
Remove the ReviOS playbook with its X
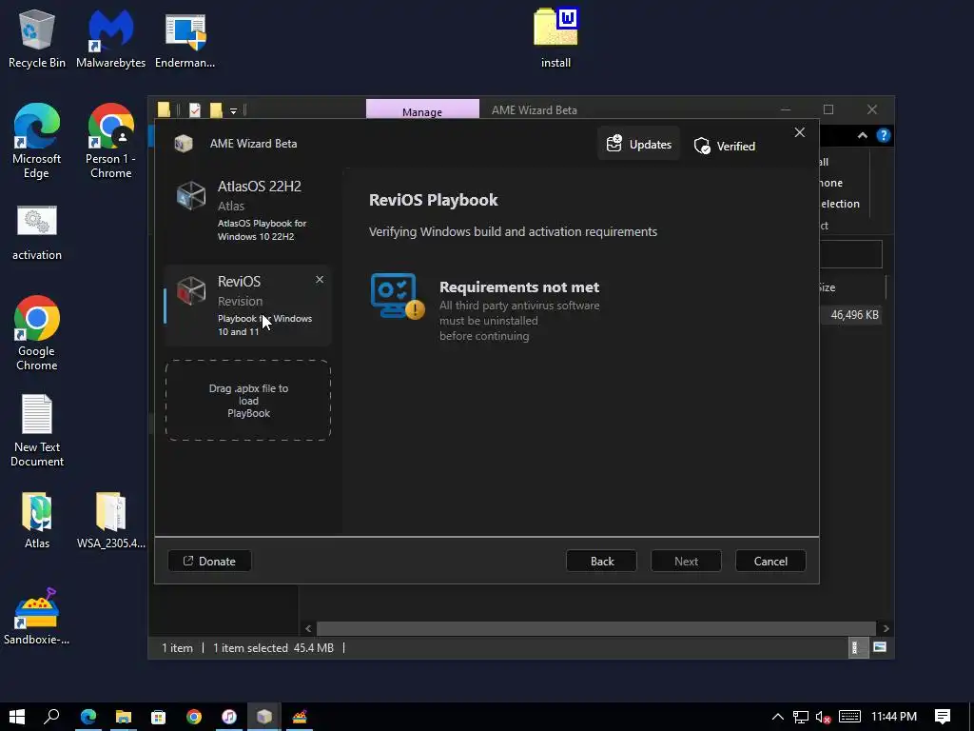(x=320, y=280)
